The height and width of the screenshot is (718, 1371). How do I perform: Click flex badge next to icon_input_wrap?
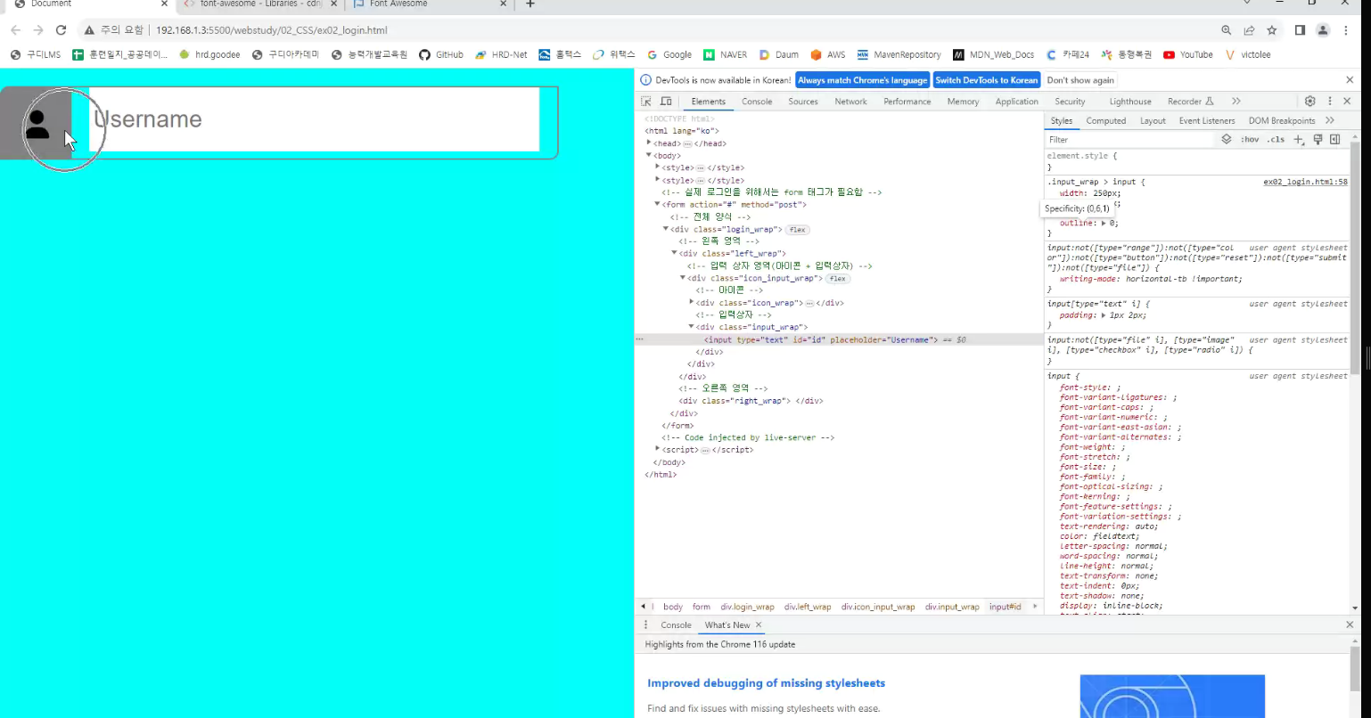tap(837, 279)
